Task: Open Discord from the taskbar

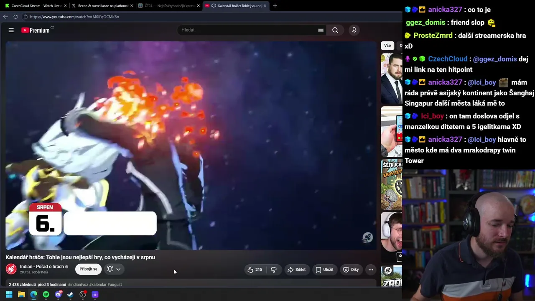Action: coord(58,294)
